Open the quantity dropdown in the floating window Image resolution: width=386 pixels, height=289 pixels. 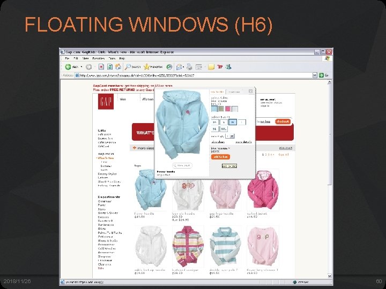tap(230, 136)
